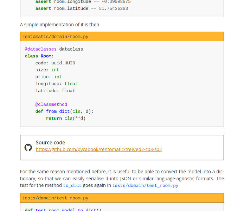Click the 'def test_room_model_to_dict():' line
Screen dimensions: 244x211
click(x=64, y=210)
